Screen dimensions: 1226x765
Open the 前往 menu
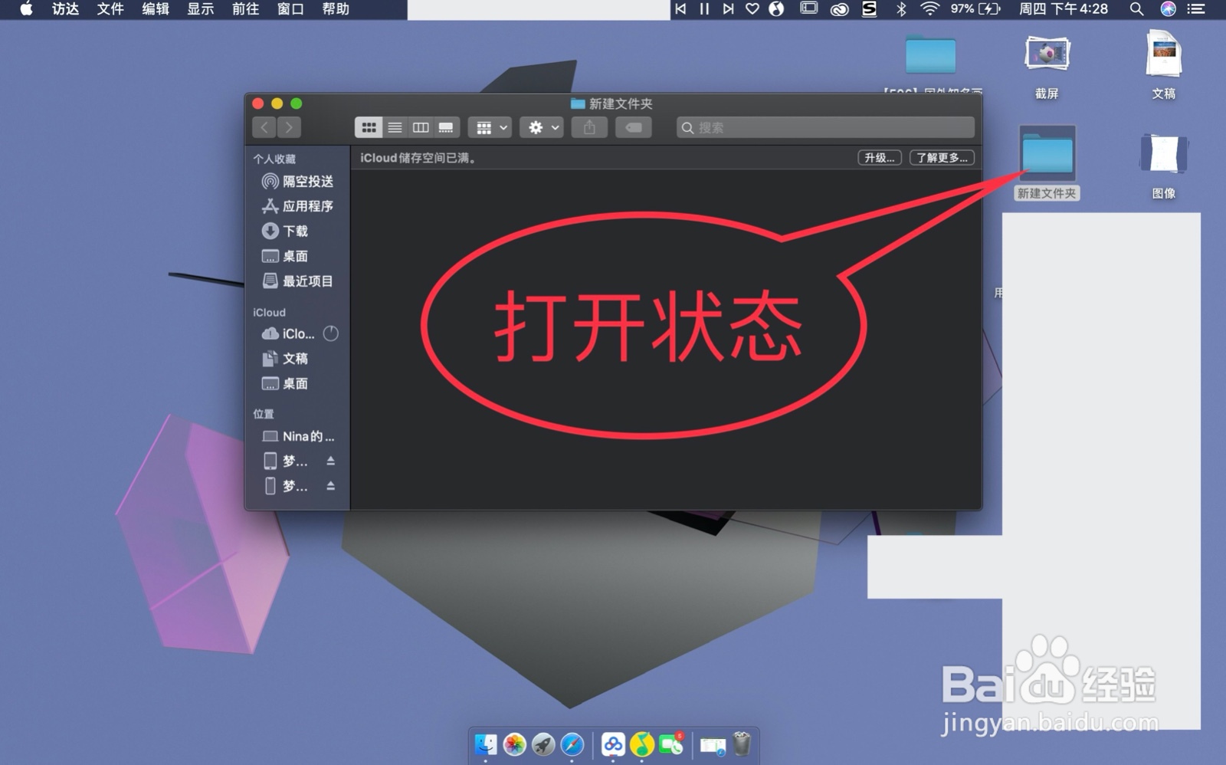click(x=244, y=10)
